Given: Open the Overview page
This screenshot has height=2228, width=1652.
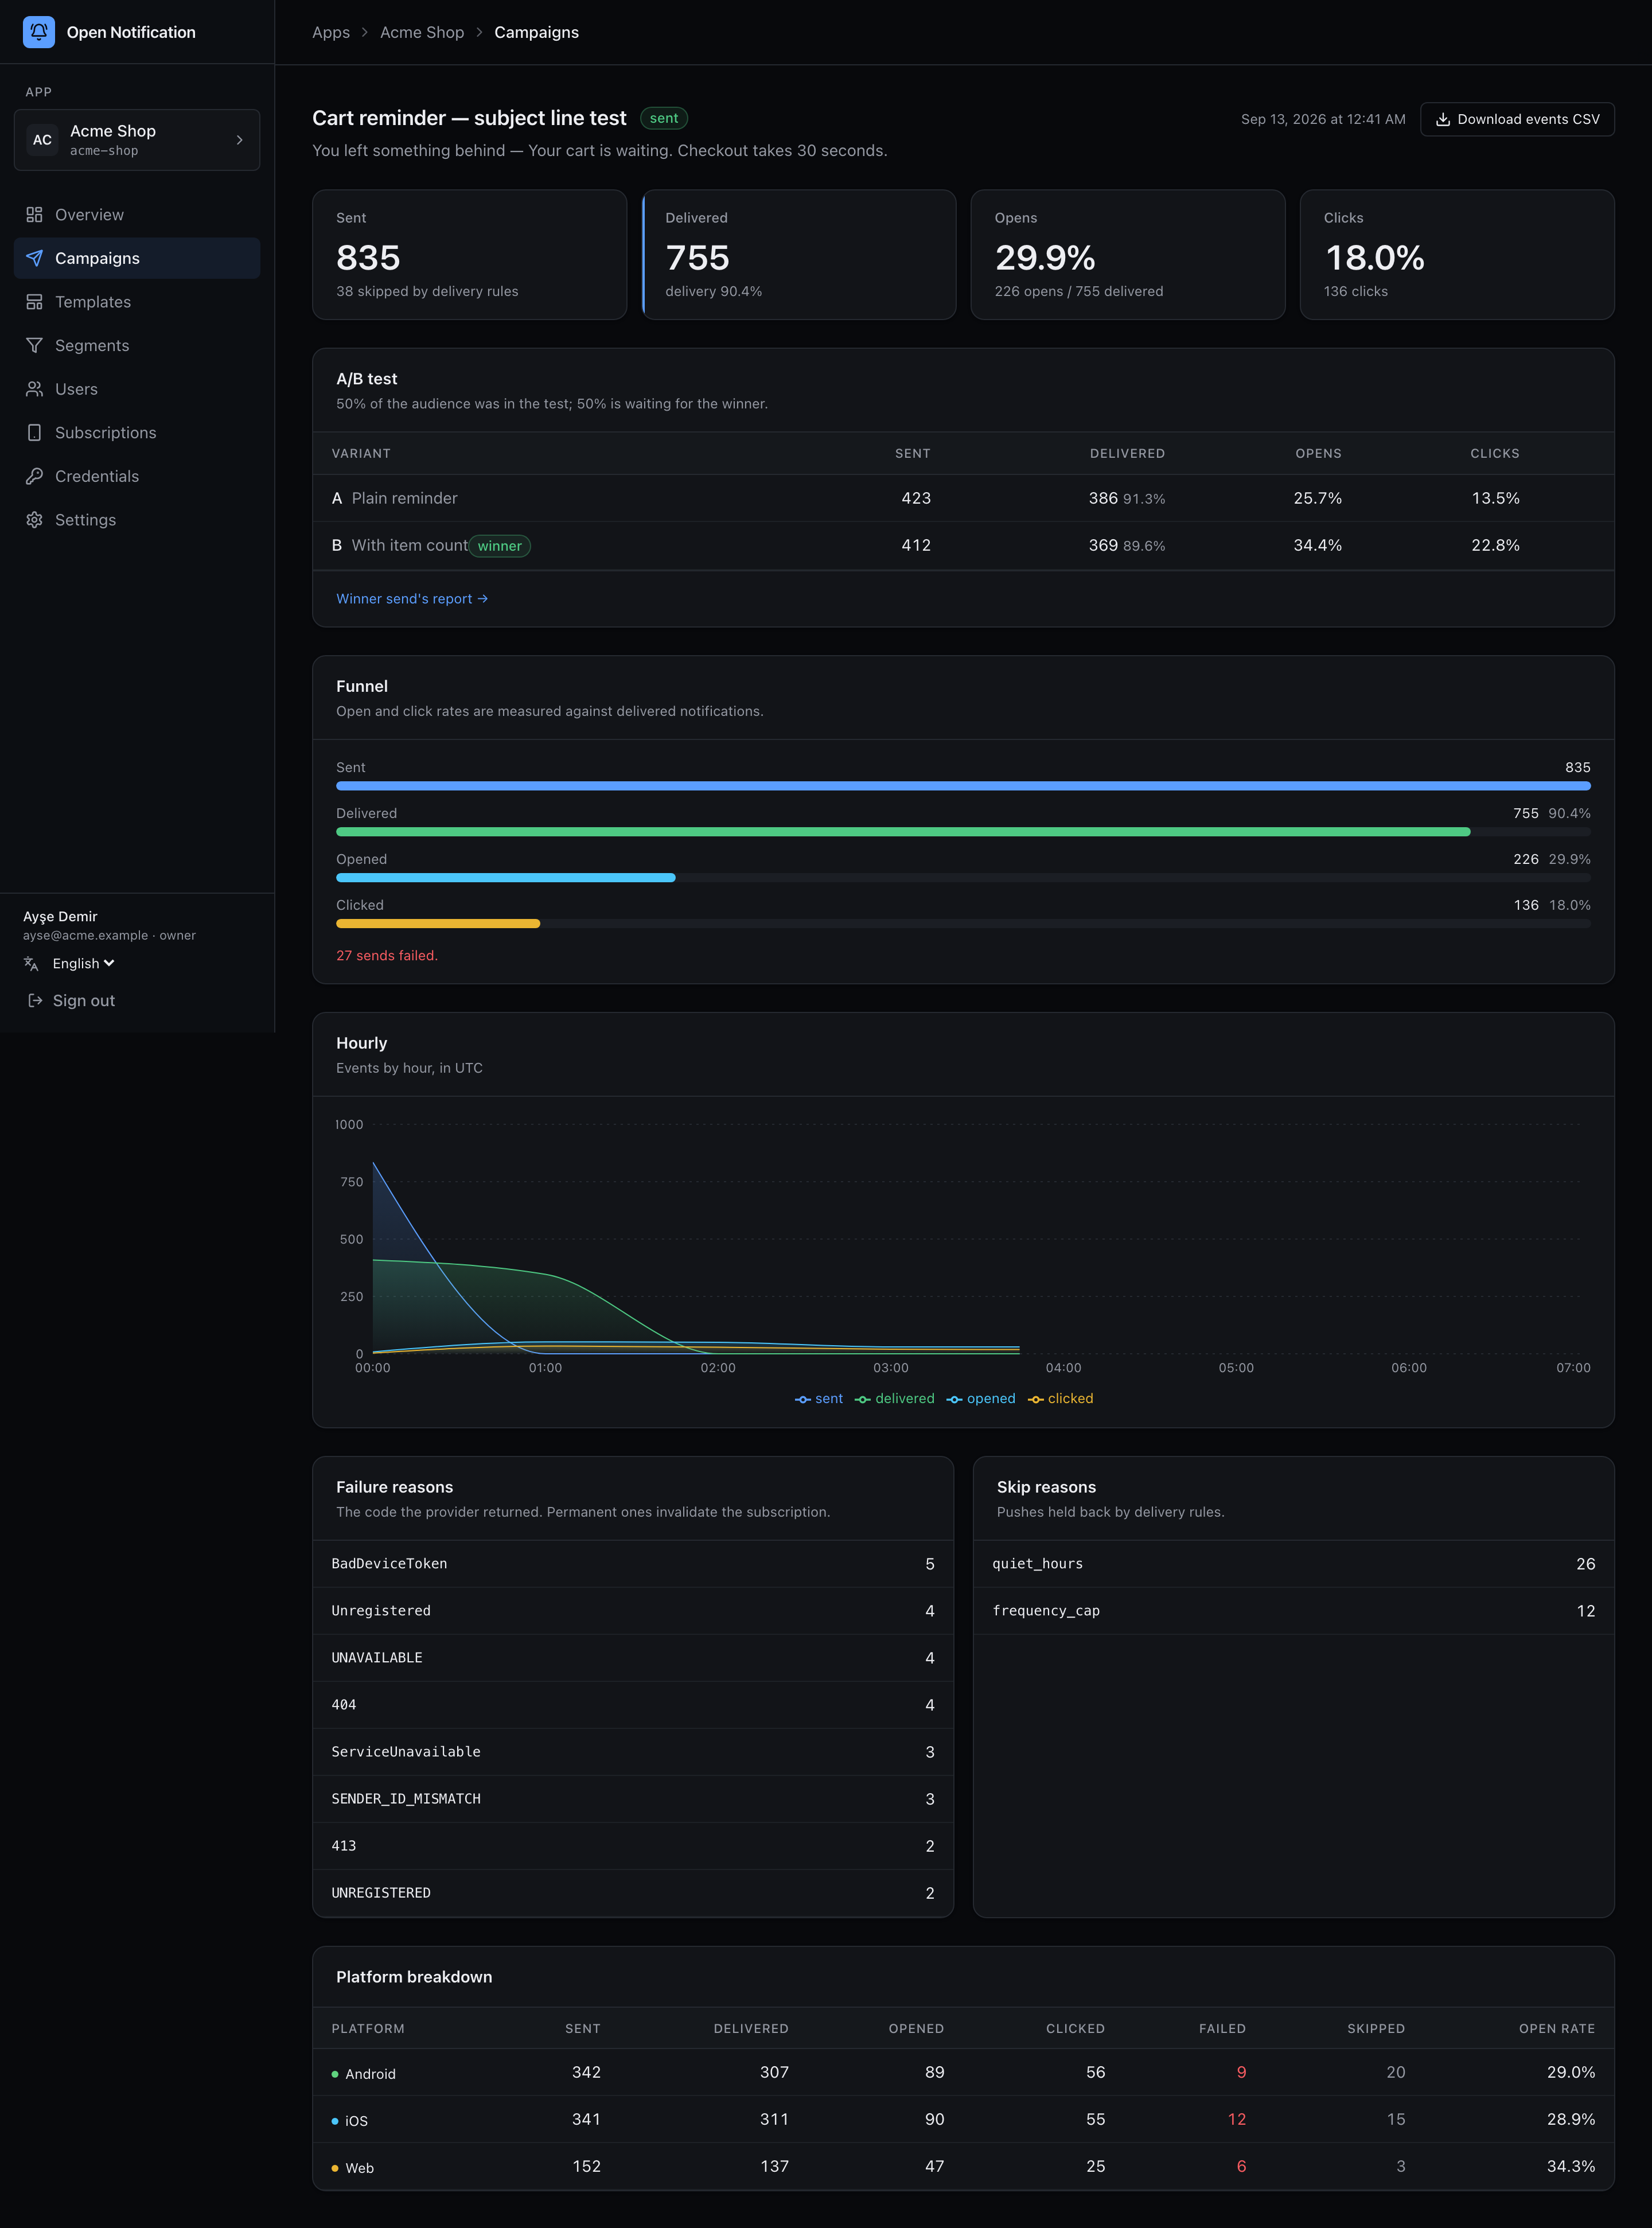Looking at the screenshot, I should [137, 215].
